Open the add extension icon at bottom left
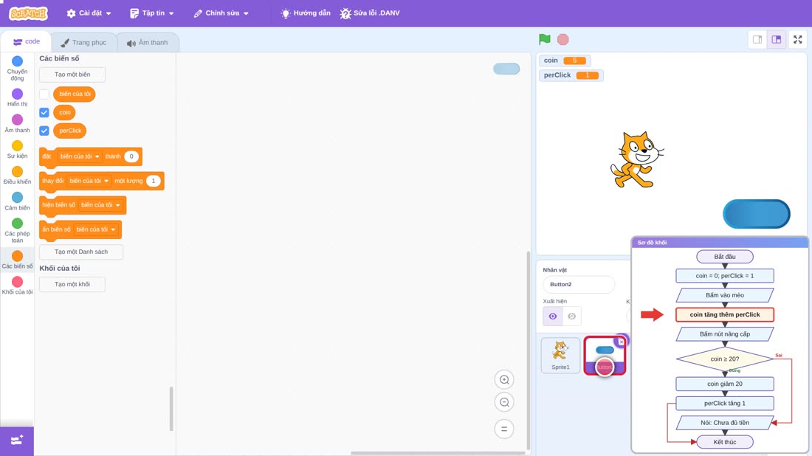 (x=17, y=441)
